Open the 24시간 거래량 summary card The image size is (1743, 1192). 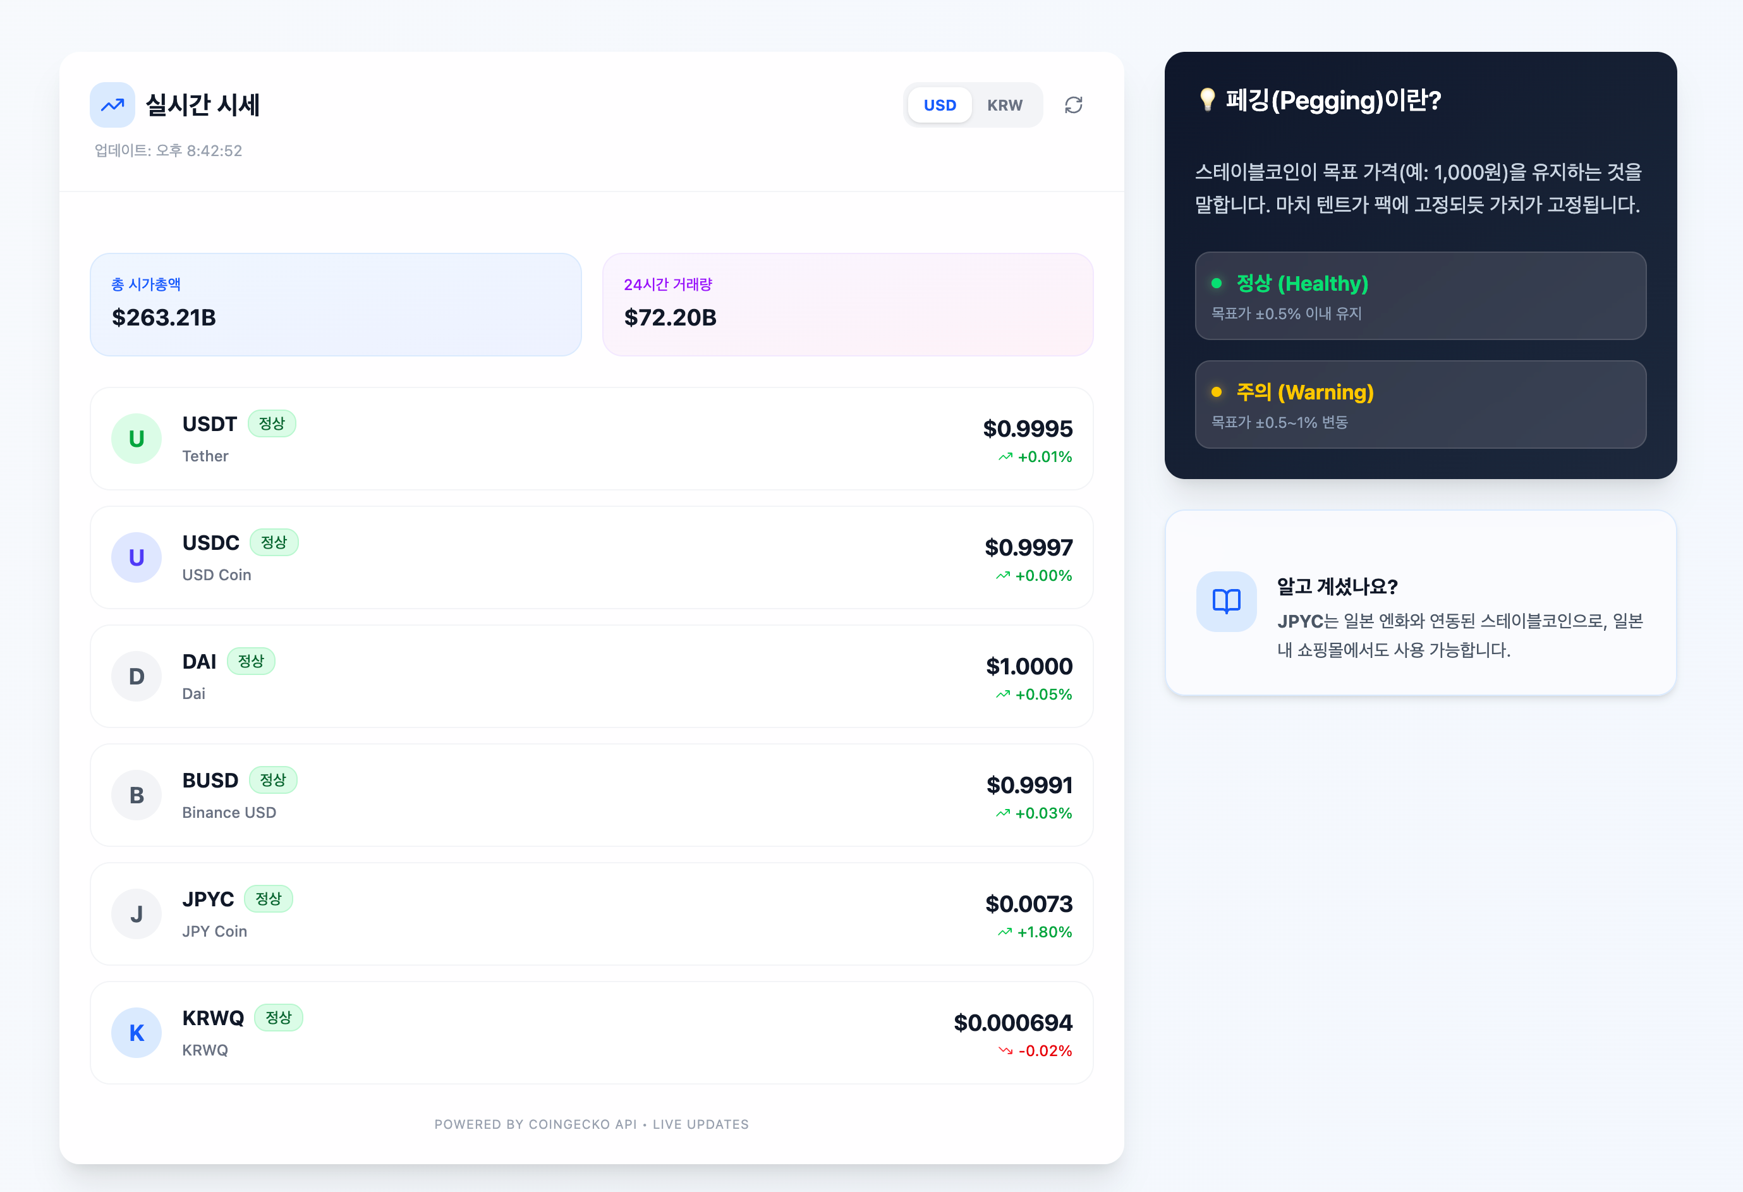[847, 305]
